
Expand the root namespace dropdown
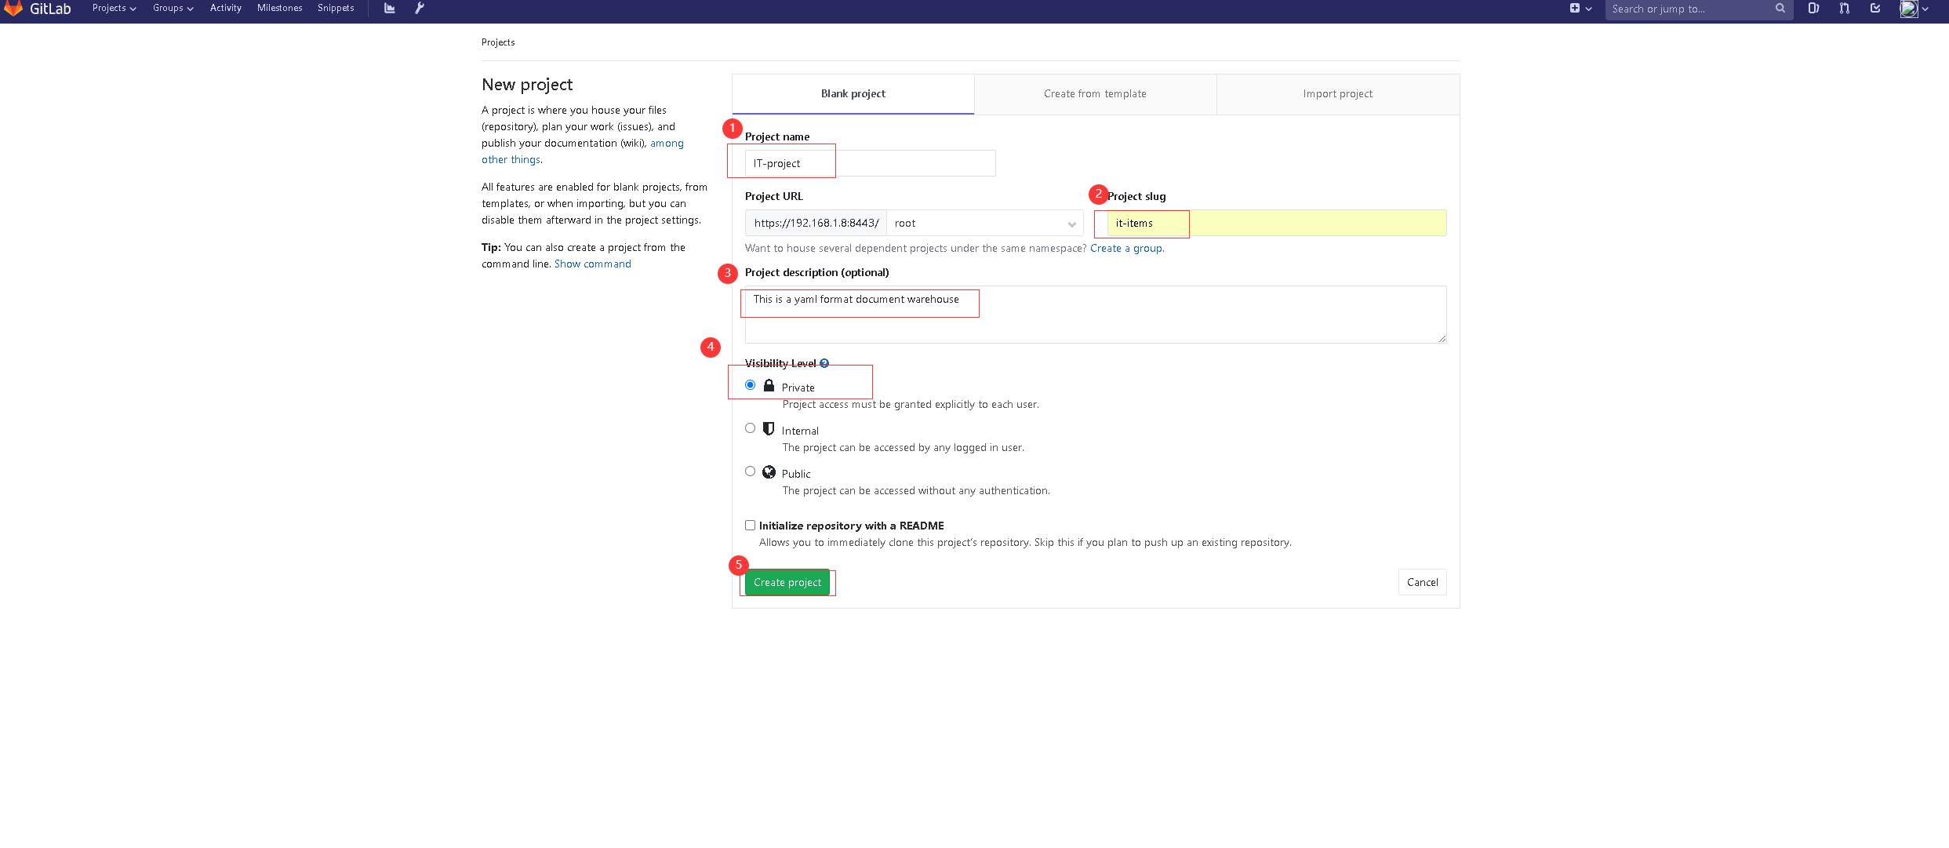click(984, 224)
